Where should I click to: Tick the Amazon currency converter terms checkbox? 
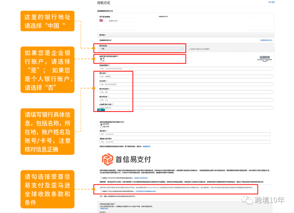tap(101, 191)
